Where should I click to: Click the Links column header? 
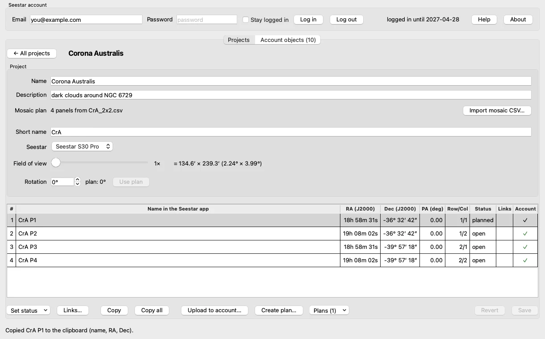point(505,209)
